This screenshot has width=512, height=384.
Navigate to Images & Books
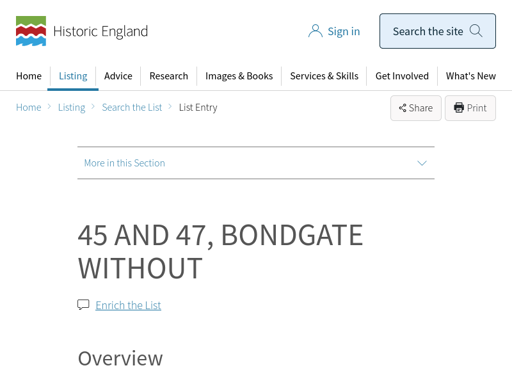pos(239,76)
